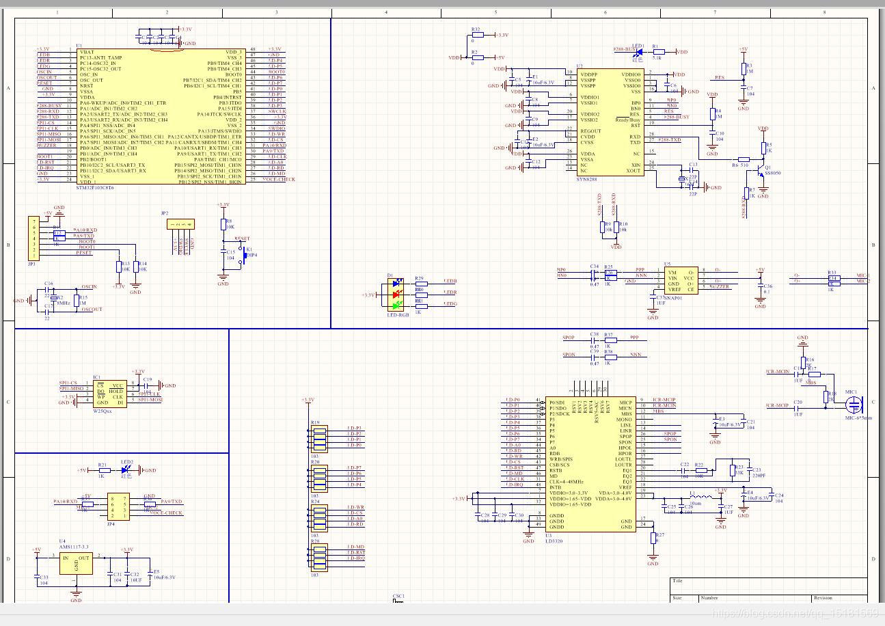Click the VOCE-CHECK net label on U1
Image resolution: width=885 pixels, height=626 pixels.
point(279,179)
